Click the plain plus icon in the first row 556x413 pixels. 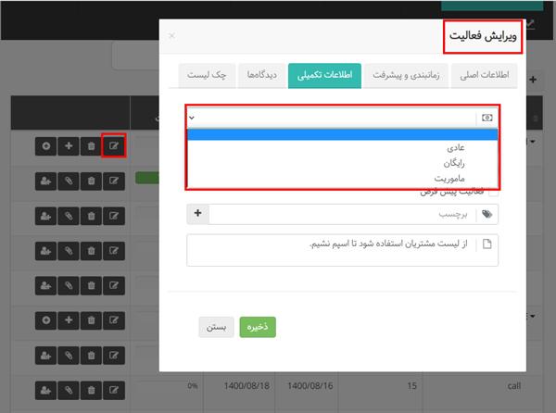pos(69,145)
